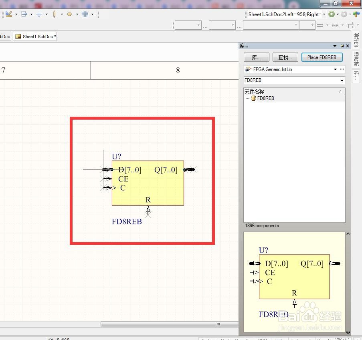The image size is (362, 340).
Task: Open the 库... Libraries side tab
Action: pyautogui.click(x=356, y=76)
